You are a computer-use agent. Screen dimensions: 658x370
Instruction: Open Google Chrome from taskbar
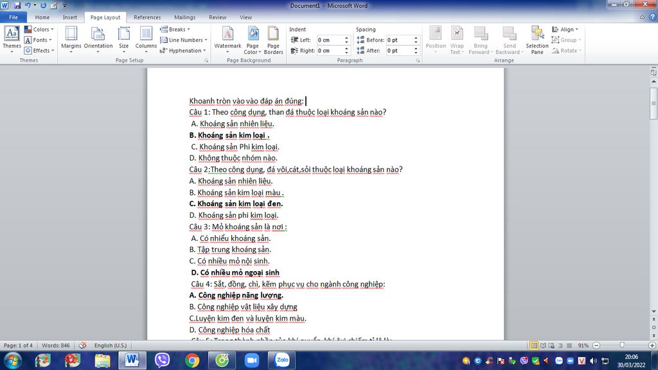pyautogui.click(x=191, y=360)
